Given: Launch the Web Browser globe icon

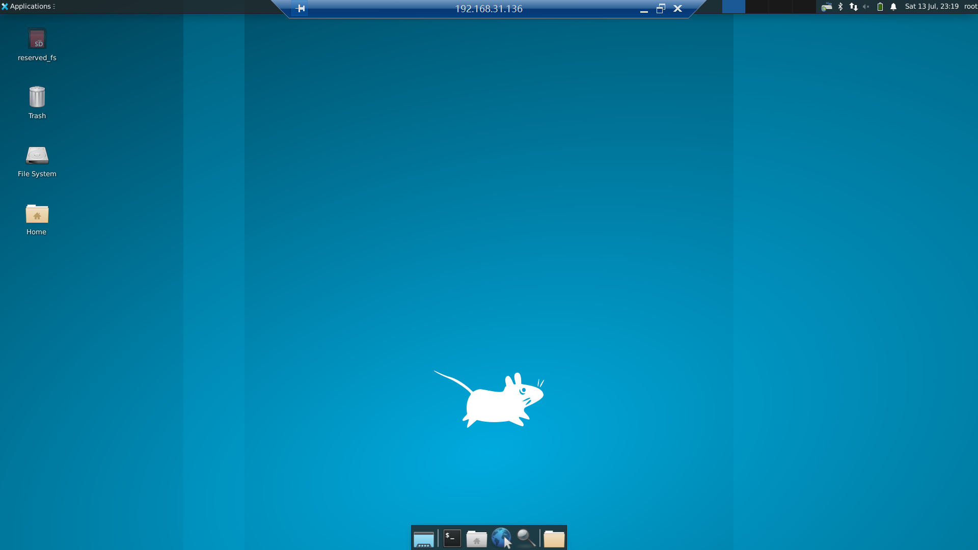Looking at the screenshot, I should [501, 538].
